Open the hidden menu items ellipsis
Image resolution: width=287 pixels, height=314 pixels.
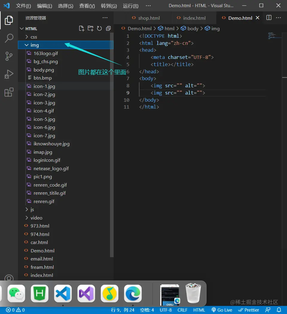pos(148,6)
